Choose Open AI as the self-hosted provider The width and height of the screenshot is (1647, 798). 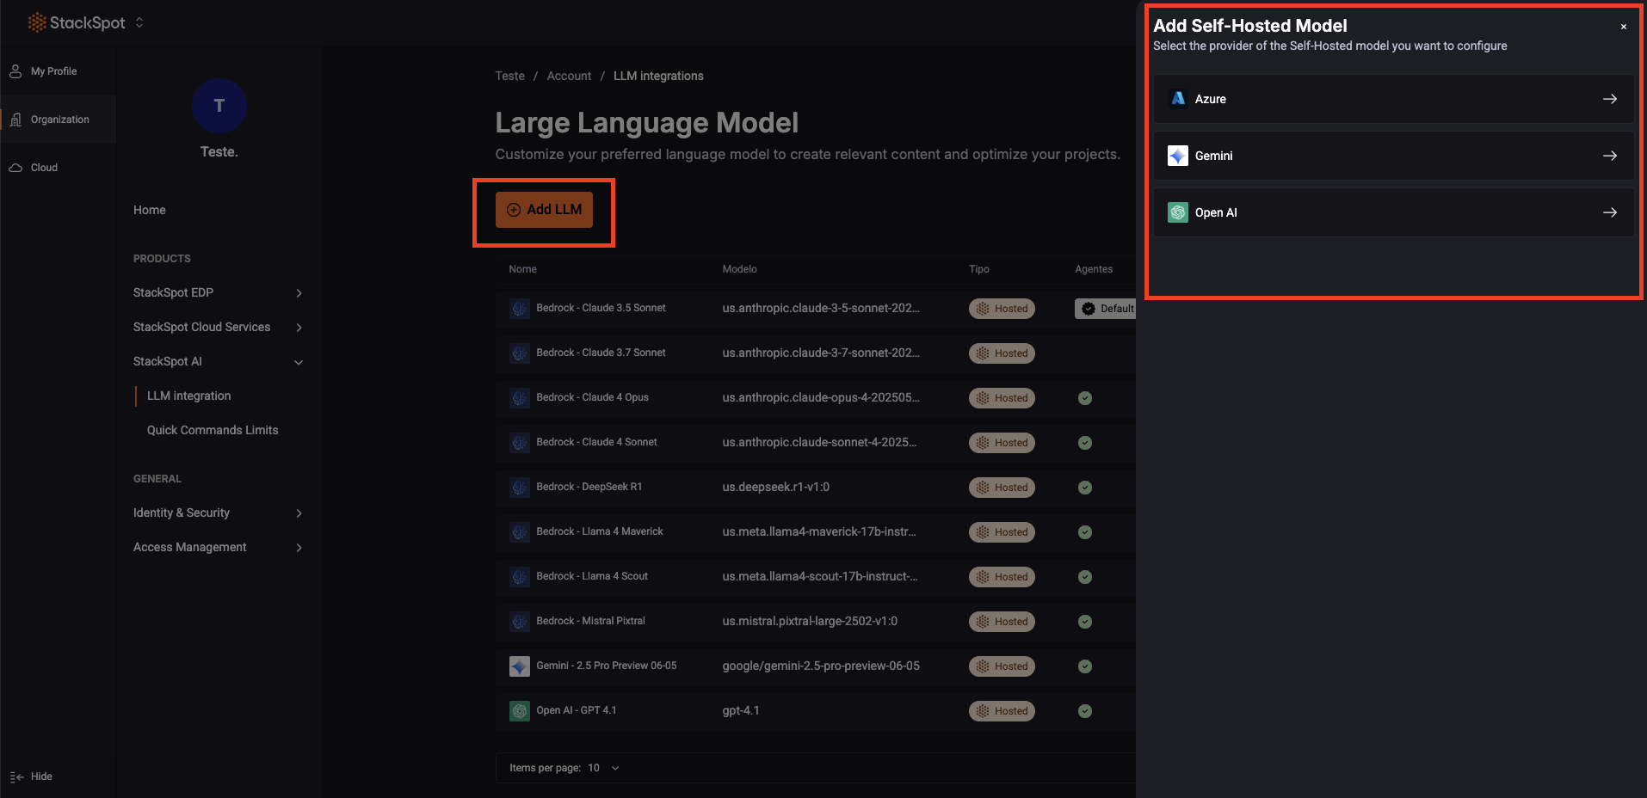[x=1392, y=212]
